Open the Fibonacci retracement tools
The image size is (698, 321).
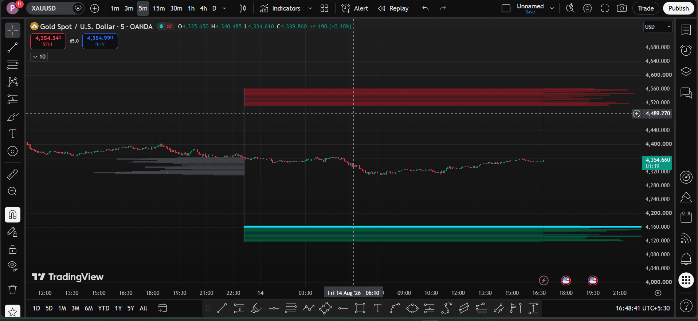click(13, 65)
